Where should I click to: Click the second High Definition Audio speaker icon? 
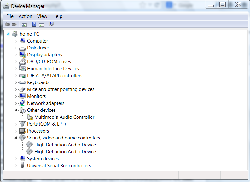30,151
